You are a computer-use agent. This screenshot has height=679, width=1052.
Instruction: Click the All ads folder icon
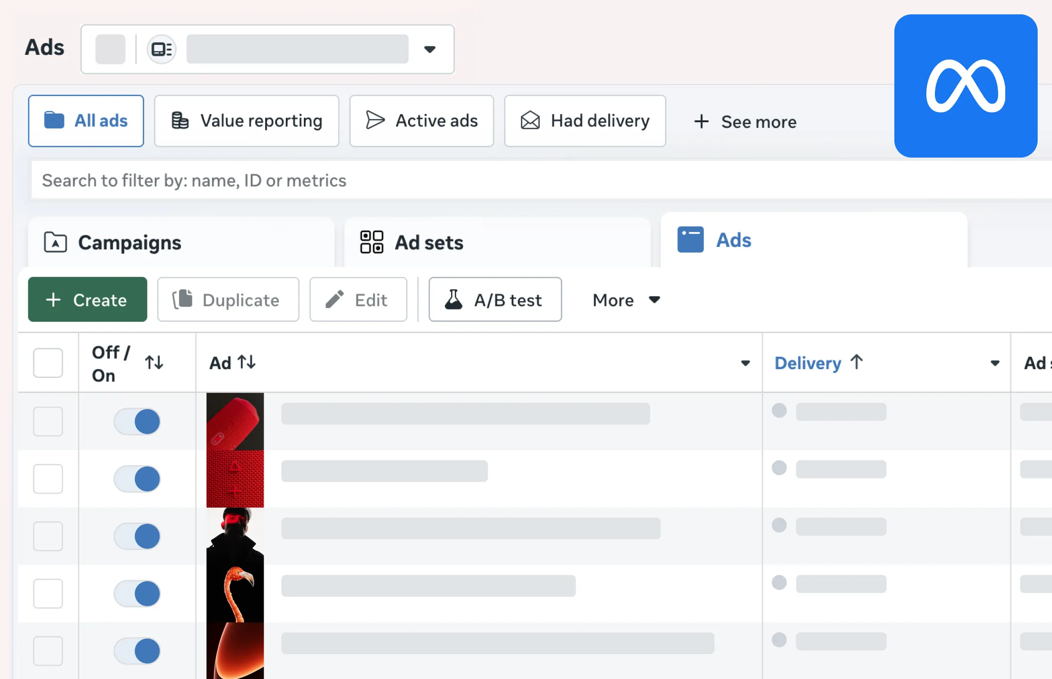pos(54,120)
